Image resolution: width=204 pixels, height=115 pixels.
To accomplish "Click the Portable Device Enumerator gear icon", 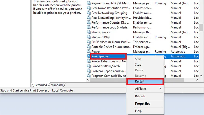I will [89, 47].
